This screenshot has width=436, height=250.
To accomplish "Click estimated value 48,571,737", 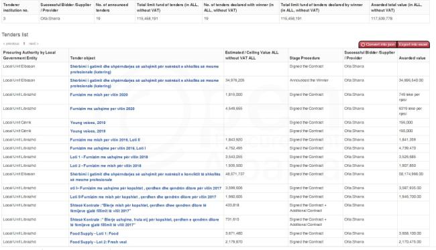I will pyautogui.click(x=235, y=174).
